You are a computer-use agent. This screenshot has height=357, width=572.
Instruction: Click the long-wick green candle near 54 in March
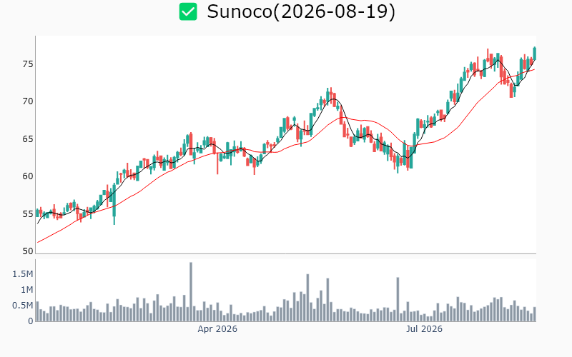[114, 204]
